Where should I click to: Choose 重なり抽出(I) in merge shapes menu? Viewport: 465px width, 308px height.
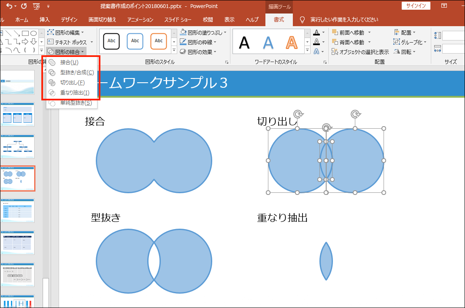point(74,93)
